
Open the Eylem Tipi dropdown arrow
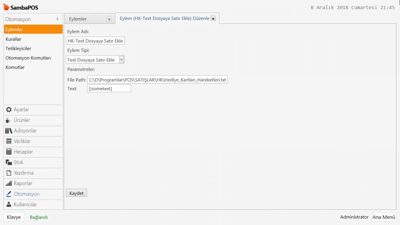point(121,60)
